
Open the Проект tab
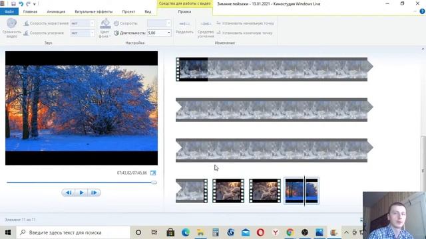(128, 12)
